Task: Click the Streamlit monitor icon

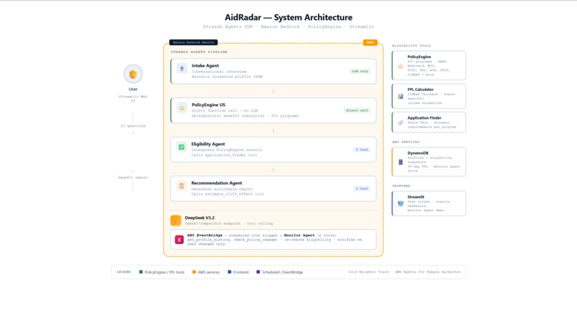Action: point(400,203)
